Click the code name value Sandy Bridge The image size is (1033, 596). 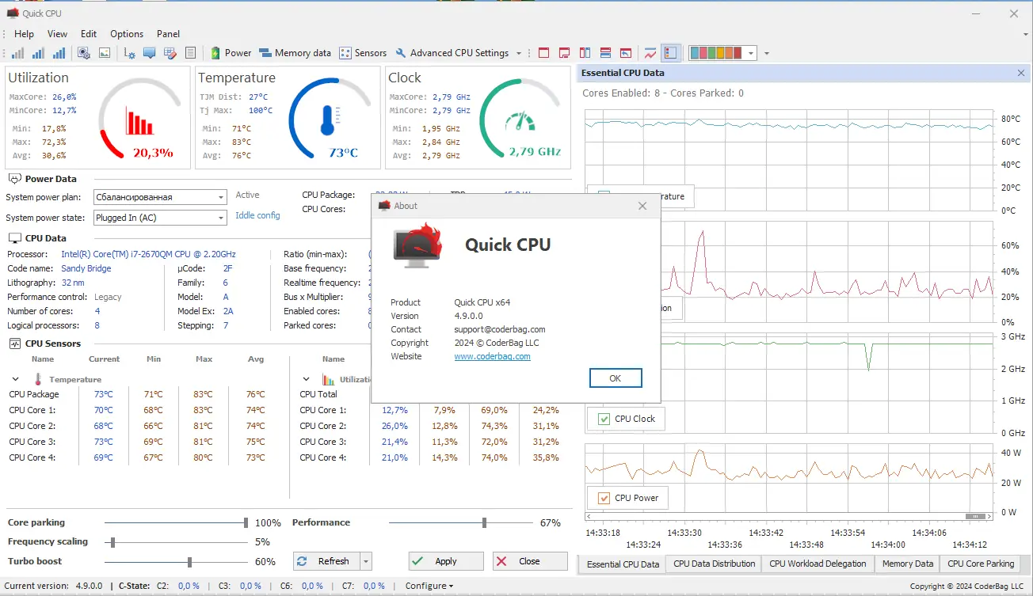(86, 268)
